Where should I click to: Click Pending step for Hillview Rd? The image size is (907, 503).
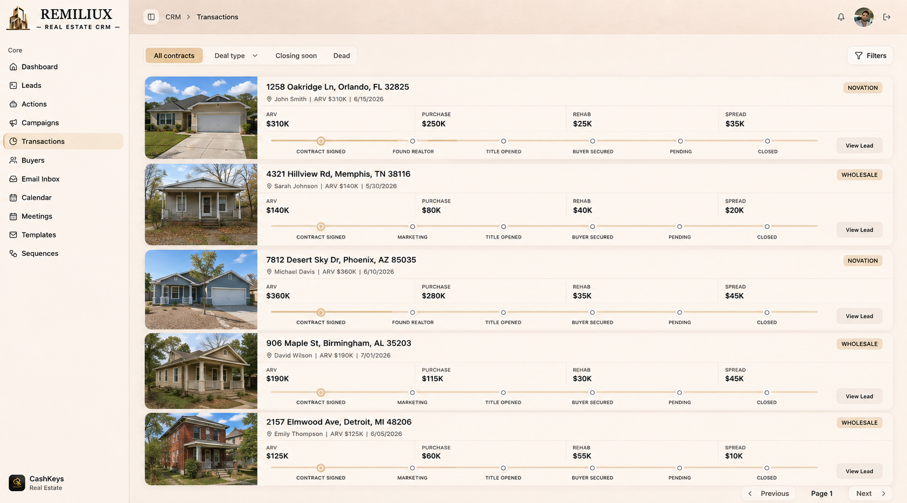click(680, 227)
